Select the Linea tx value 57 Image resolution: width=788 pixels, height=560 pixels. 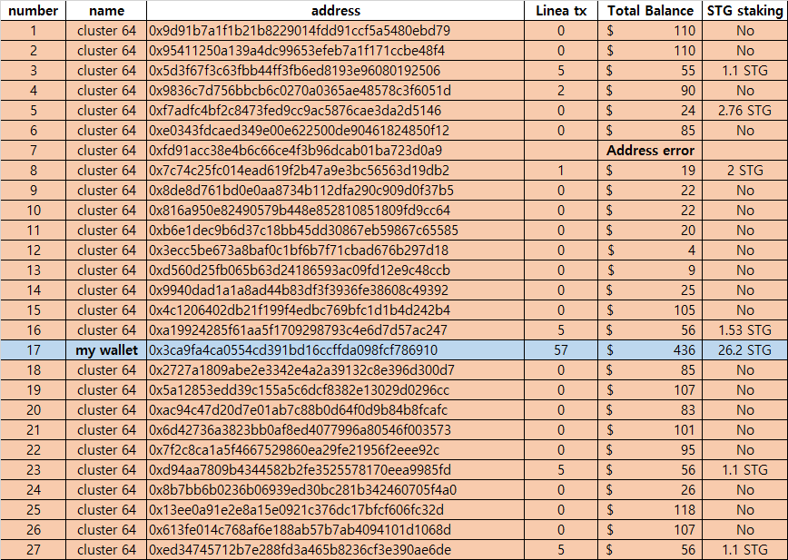561,350
